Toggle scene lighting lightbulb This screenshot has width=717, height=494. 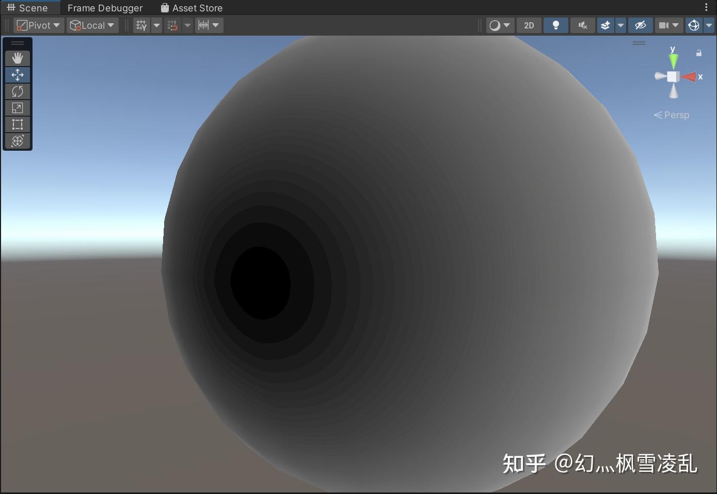pos(556,25)
